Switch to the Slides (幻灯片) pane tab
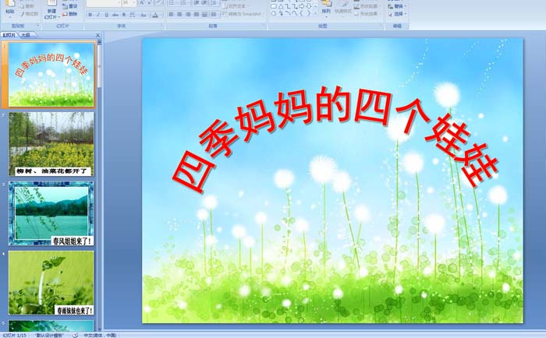 click(x=9, y=35)
